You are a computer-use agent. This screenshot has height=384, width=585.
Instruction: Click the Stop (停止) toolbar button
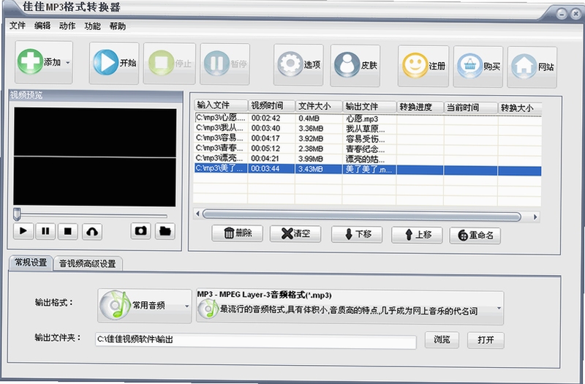point(170,64)
